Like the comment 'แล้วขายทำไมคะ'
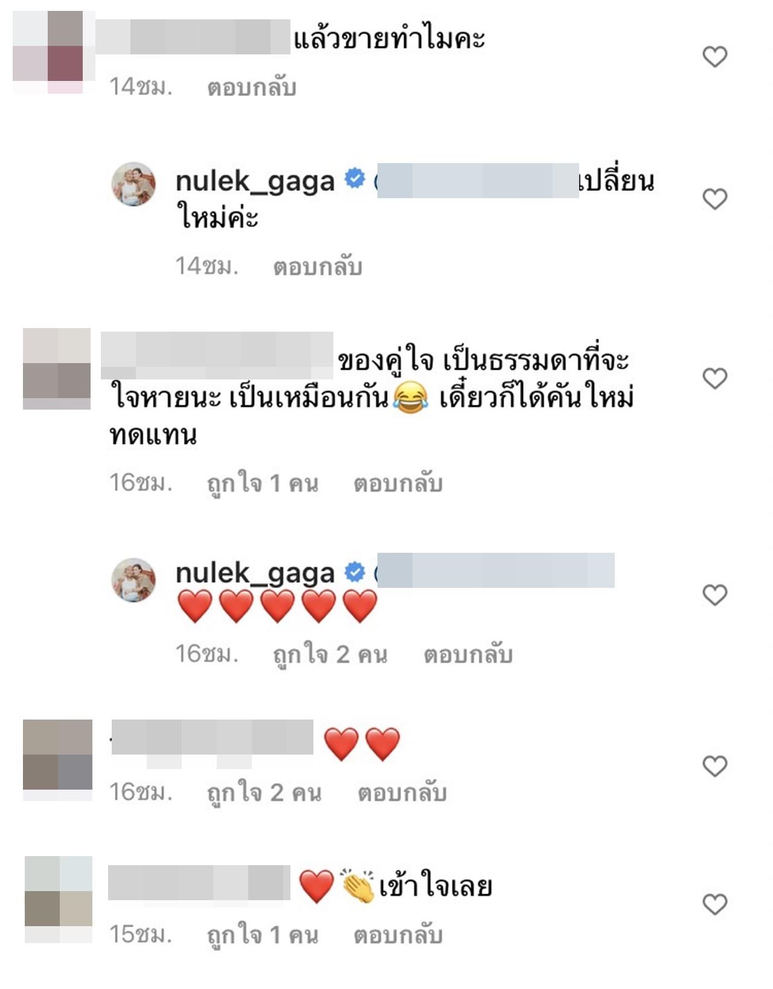Image resolution: width=773 pixels, height=989 pixels. (715, 57)
